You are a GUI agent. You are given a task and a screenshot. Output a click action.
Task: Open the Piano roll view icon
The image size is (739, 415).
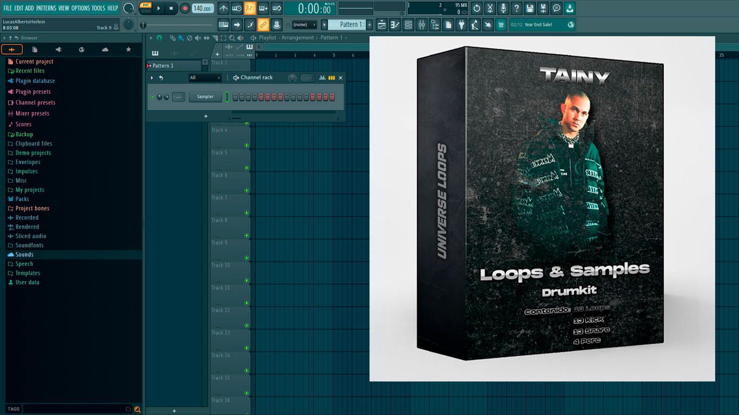pyautogui.click(x=395, y=24)
